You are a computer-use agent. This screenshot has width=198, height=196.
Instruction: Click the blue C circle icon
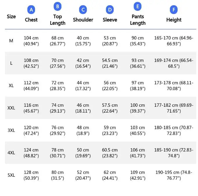click(x=83, y=10)
